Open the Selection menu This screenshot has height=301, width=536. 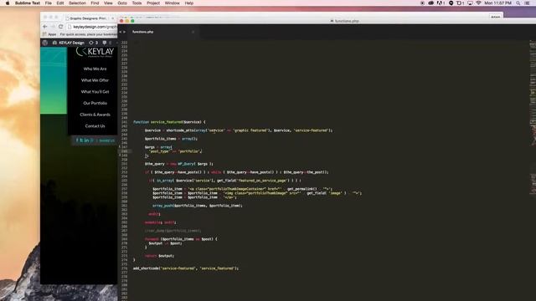coord(77,3)
